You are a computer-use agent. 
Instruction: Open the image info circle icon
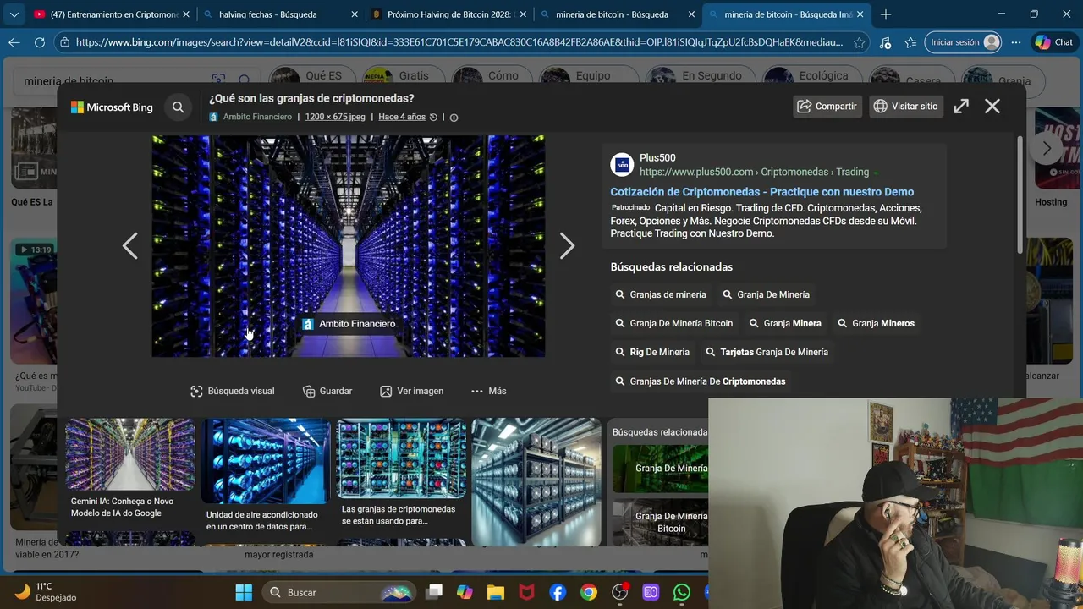454,118
